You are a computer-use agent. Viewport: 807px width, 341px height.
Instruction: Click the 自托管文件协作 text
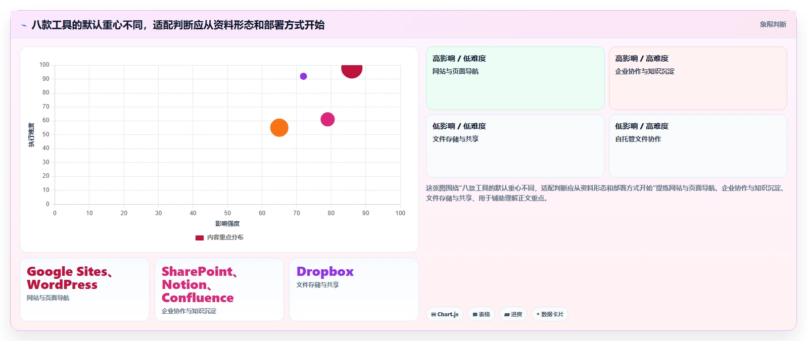point(638,139)
